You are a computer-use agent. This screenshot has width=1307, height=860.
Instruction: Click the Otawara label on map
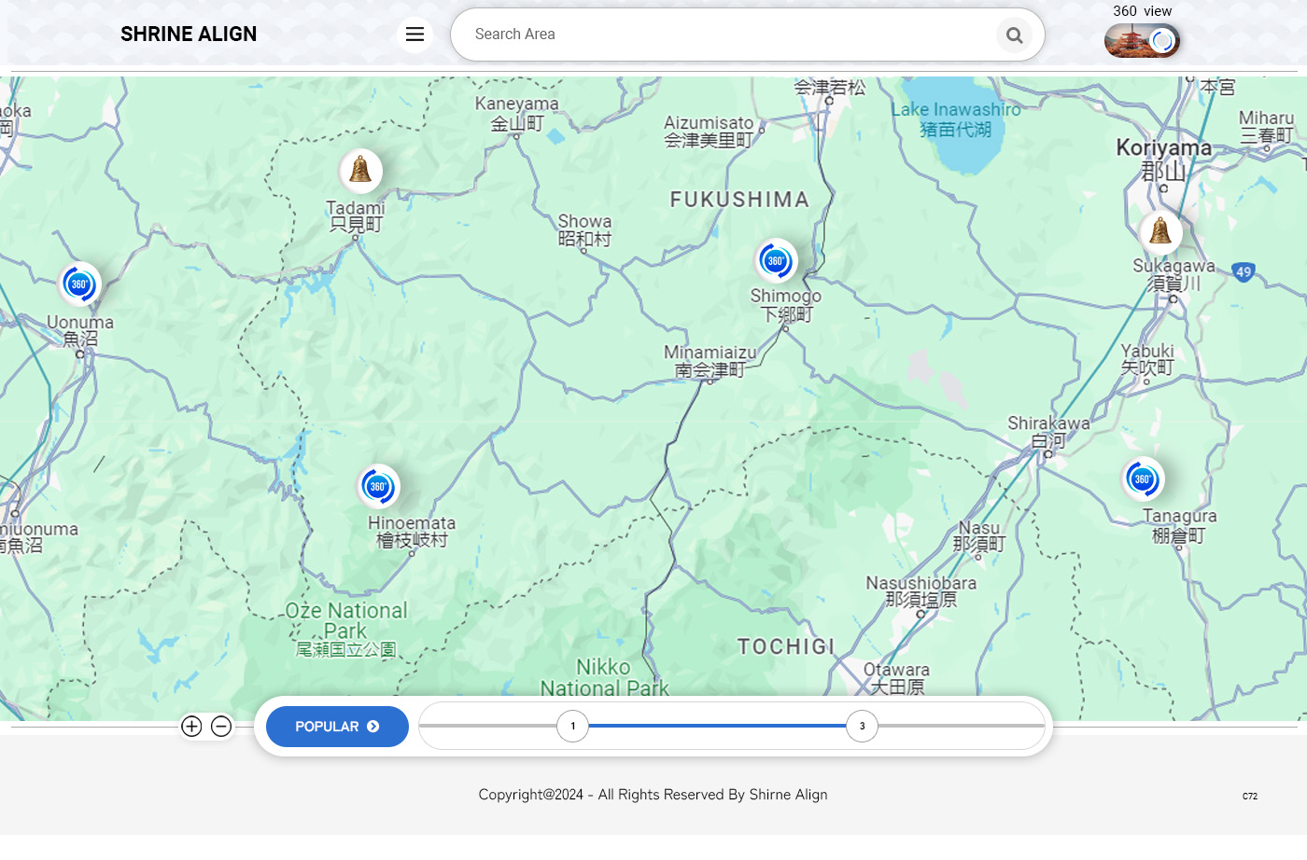896,678
